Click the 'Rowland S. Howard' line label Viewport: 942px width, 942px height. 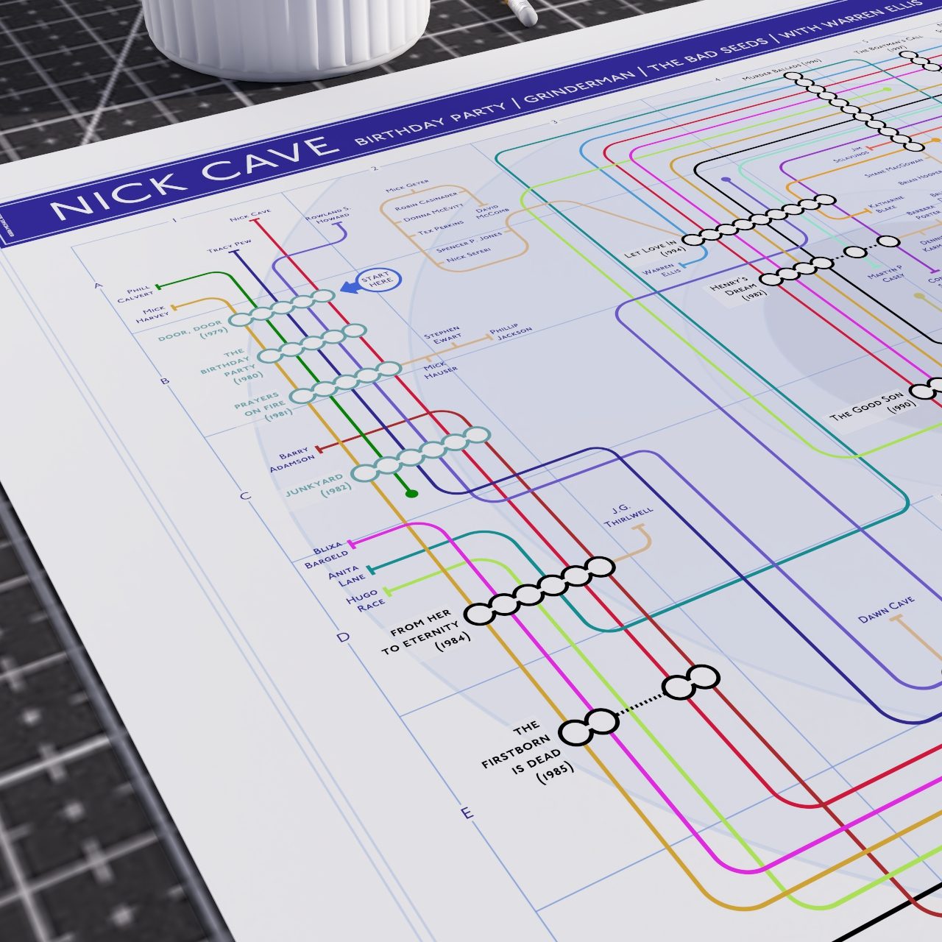click(x=328, y=216)
